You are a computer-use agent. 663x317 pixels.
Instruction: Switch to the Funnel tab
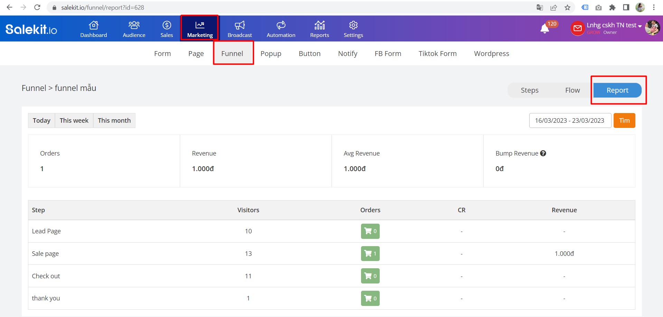(232, 54)
